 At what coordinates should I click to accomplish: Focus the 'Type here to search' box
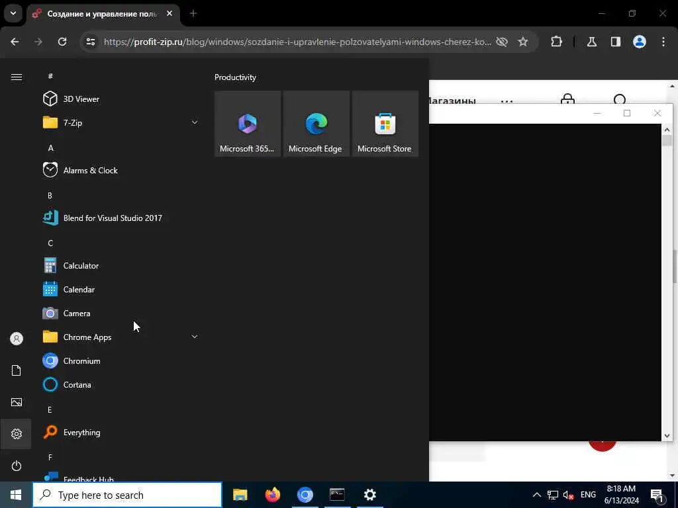(127, 495)
